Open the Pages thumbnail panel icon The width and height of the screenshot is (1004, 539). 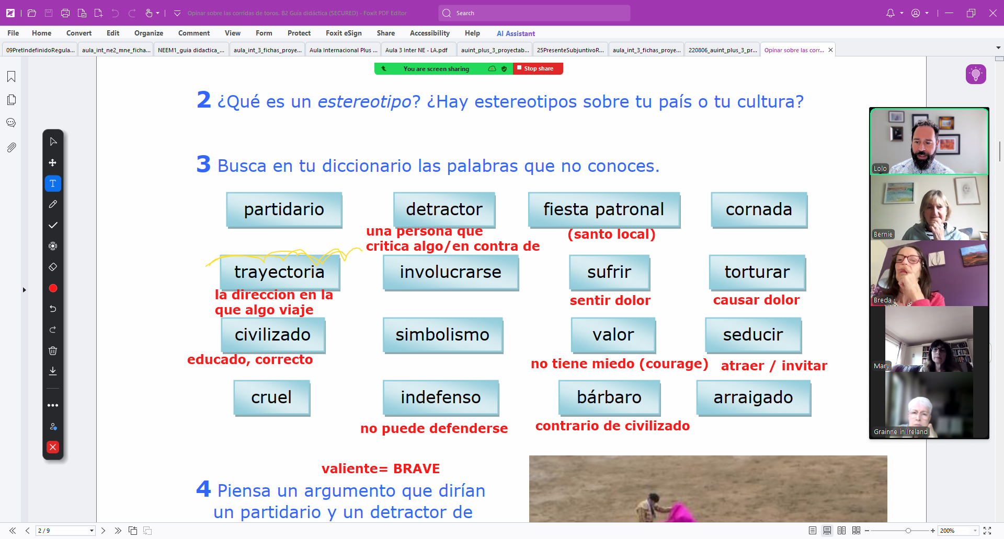point(11,100)
